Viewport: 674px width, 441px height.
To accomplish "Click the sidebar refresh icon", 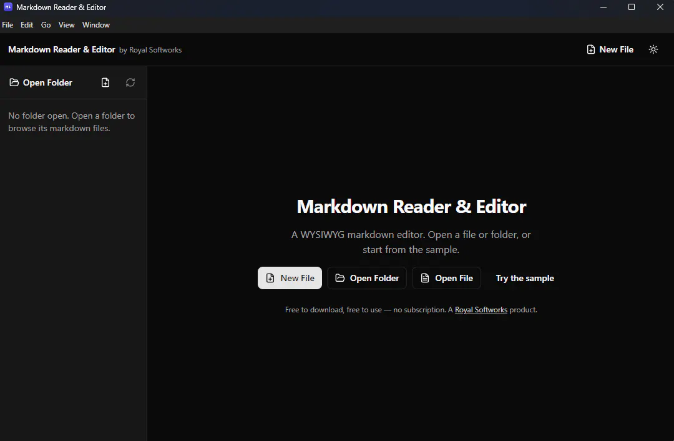I will pyautogui.click(x=130, y=82).
